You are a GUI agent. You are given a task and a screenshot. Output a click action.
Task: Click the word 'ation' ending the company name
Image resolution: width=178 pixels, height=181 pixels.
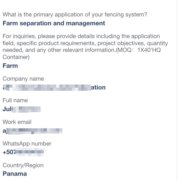click(x=98, y=87)
